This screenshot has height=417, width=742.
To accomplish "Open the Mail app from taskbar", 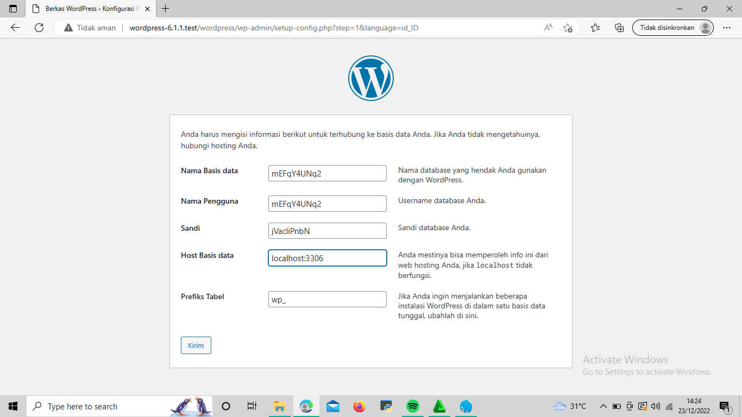I will [333, 406].
